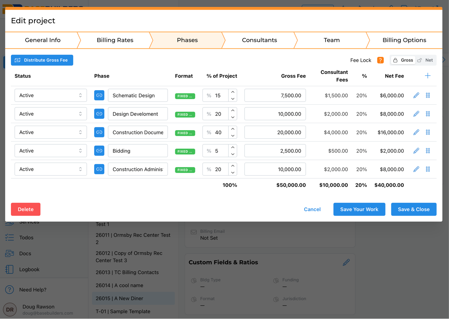Click drag handle of Bidding row
449x319 pixels.
tap(428, 151)
